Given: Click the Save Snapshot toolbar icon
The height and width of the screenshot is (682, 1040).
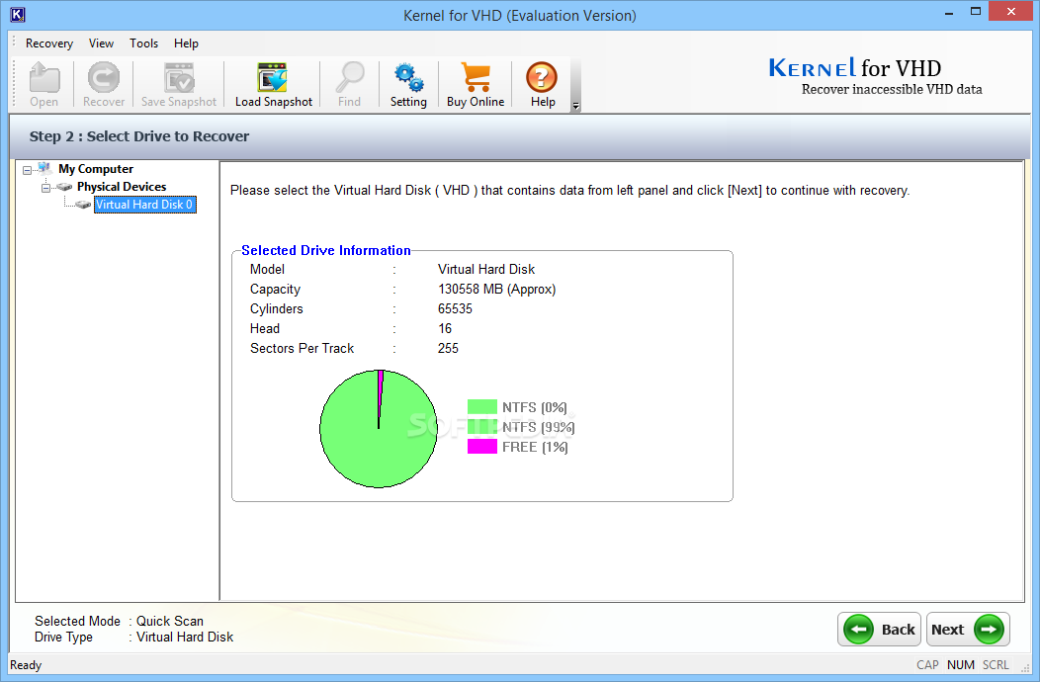Looking at the screenshot, I should pyautogui.click(x=179, y=78).
